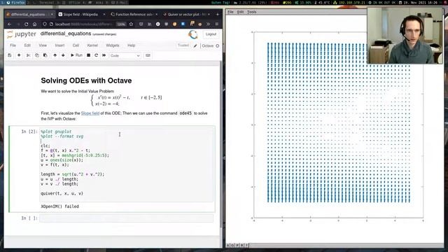Close the Function Reference tab
448x252 pixels.
click(x=157, y=14)
